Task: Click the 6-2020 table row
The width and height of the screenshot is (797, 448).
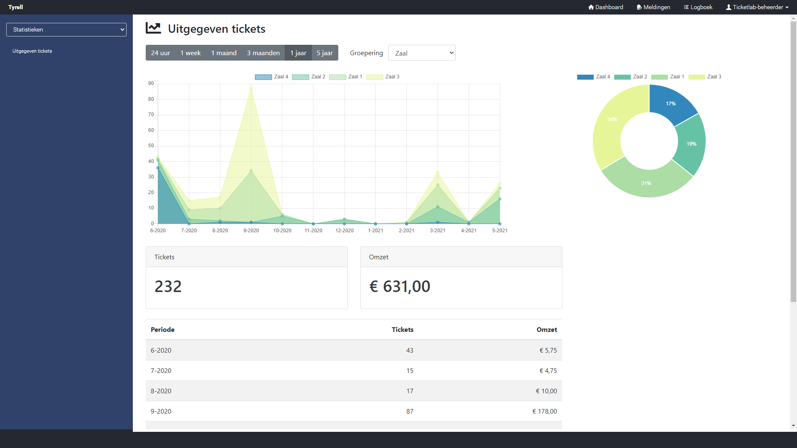Action: [354, 350]
